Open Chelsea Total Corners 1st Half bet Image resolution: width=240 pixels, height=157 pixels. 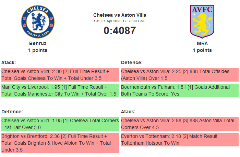coord(60,124)
